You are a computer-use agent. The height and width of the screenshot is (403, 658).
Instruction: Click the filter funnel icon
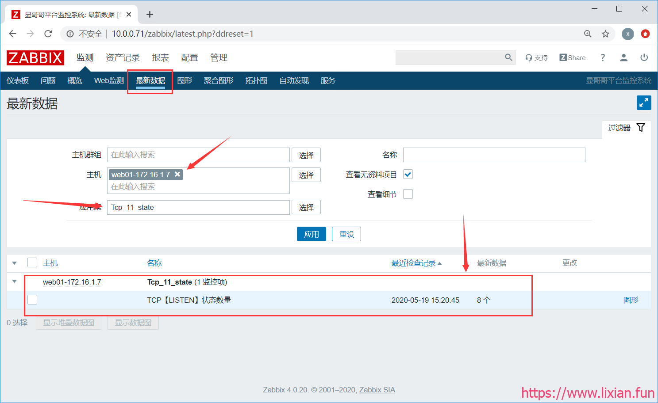pyautogui.click(x=640, y=128)
